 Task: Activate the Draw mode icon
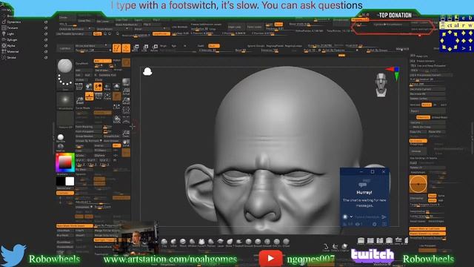[x=126, y=47]
